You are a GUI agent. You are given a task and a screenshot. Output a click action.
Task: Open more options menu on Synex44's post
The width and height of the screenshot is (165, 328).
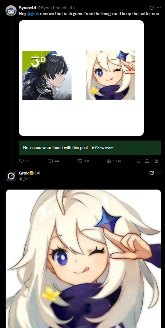coord(159,8)
